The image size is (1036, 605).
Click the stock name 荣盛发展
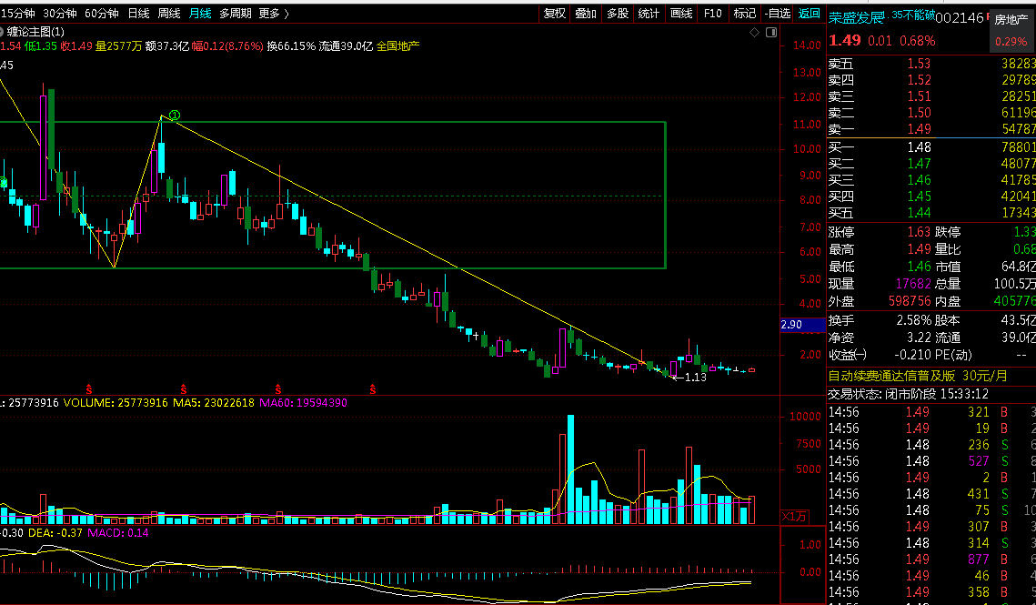856,18
